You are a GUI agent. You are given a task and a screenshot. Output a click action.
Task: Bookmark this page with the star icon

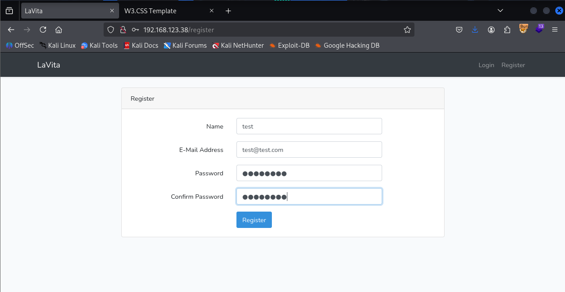click(x=407, y=30)
